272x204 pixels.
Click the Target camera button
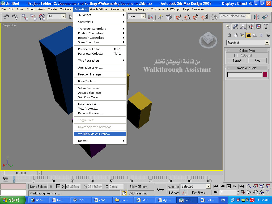pos(237,61)
